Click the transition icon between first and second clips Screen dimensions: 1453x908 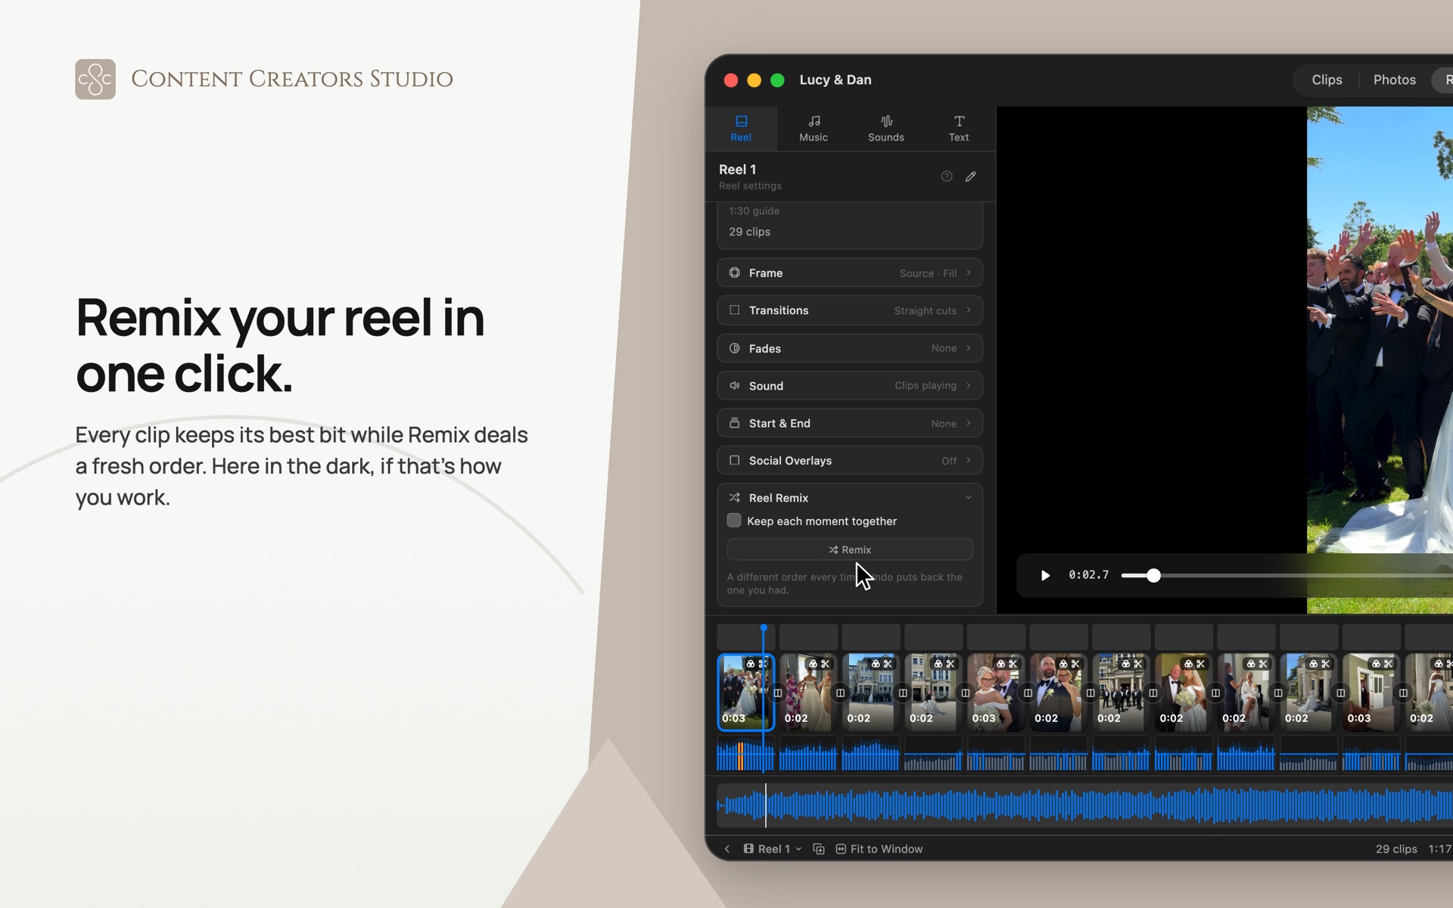coord(777,692)
